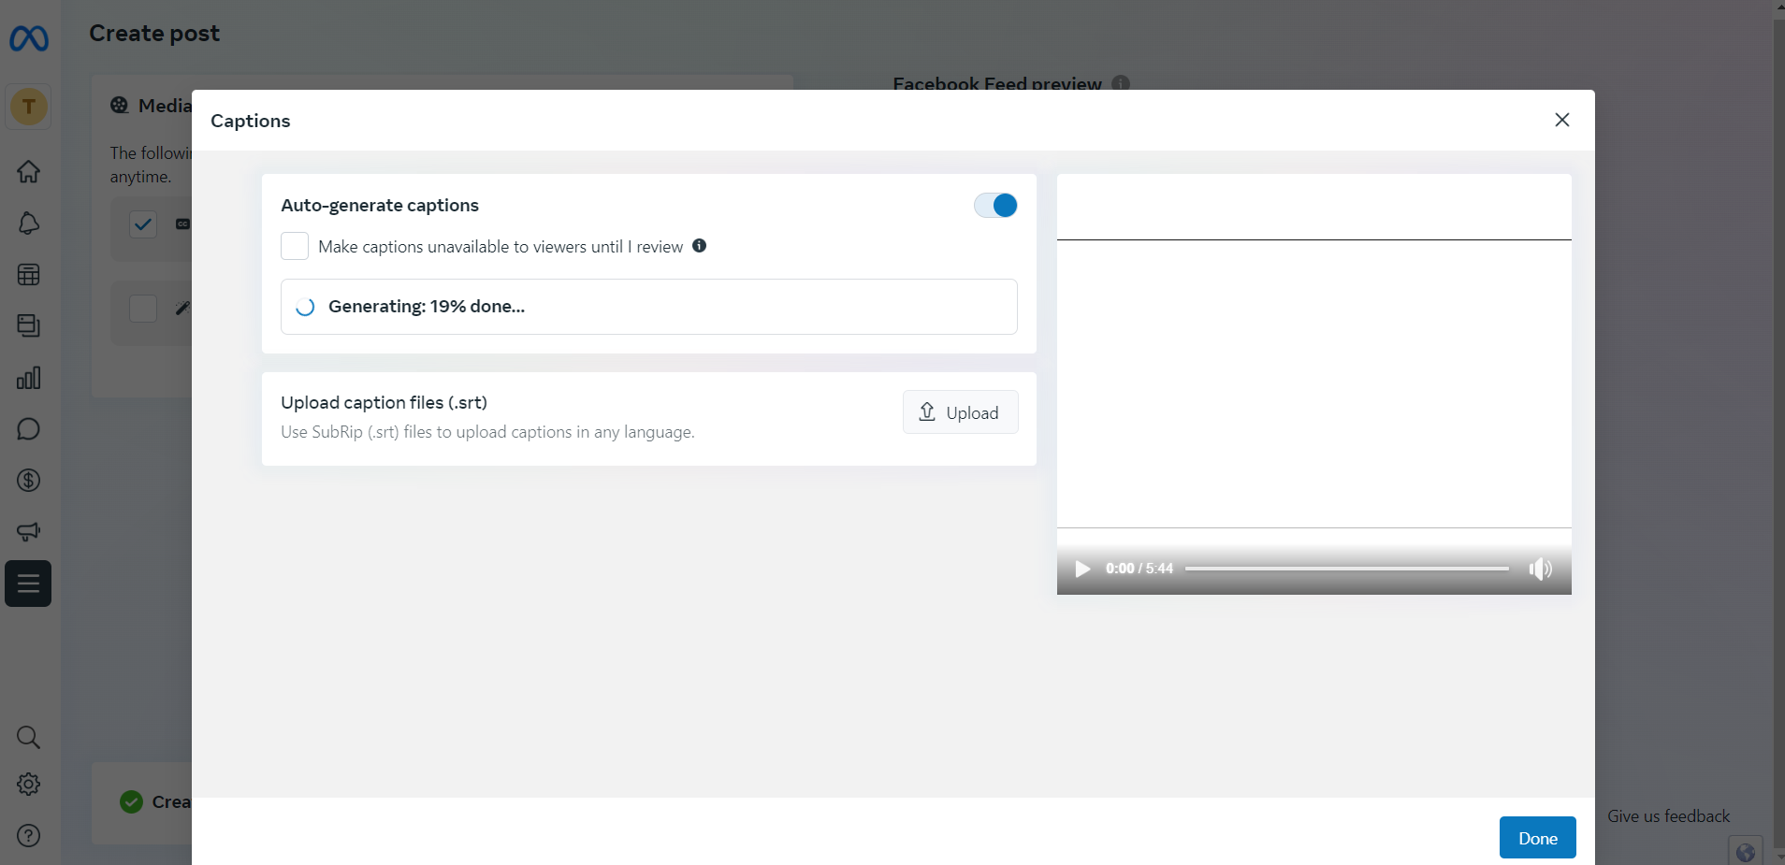Open the Search magnifier icon
This screenshot has height=865, width=1785.
[29, 738]
